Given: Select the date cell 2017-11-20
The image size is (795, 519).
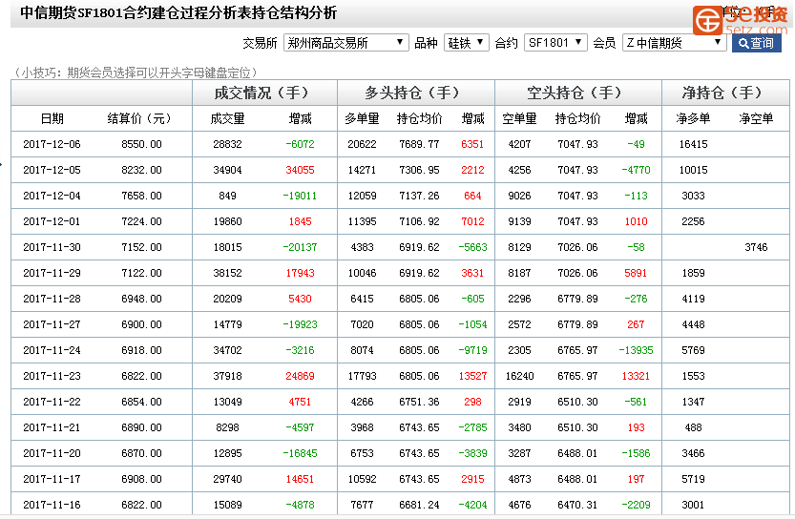Looking at the screenshot, I should (52, 453).
